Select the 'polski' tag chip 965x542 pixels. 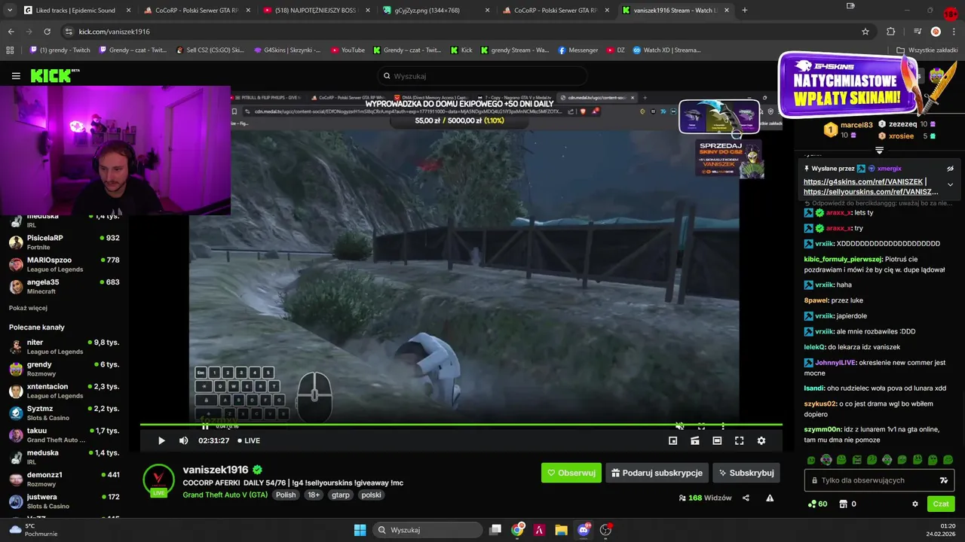click(x=371, y=495)
